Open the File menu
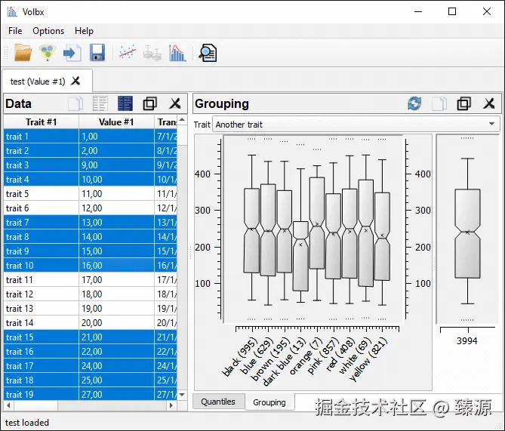This screenshot has width=505, height=431. click(x=15, y=31)
